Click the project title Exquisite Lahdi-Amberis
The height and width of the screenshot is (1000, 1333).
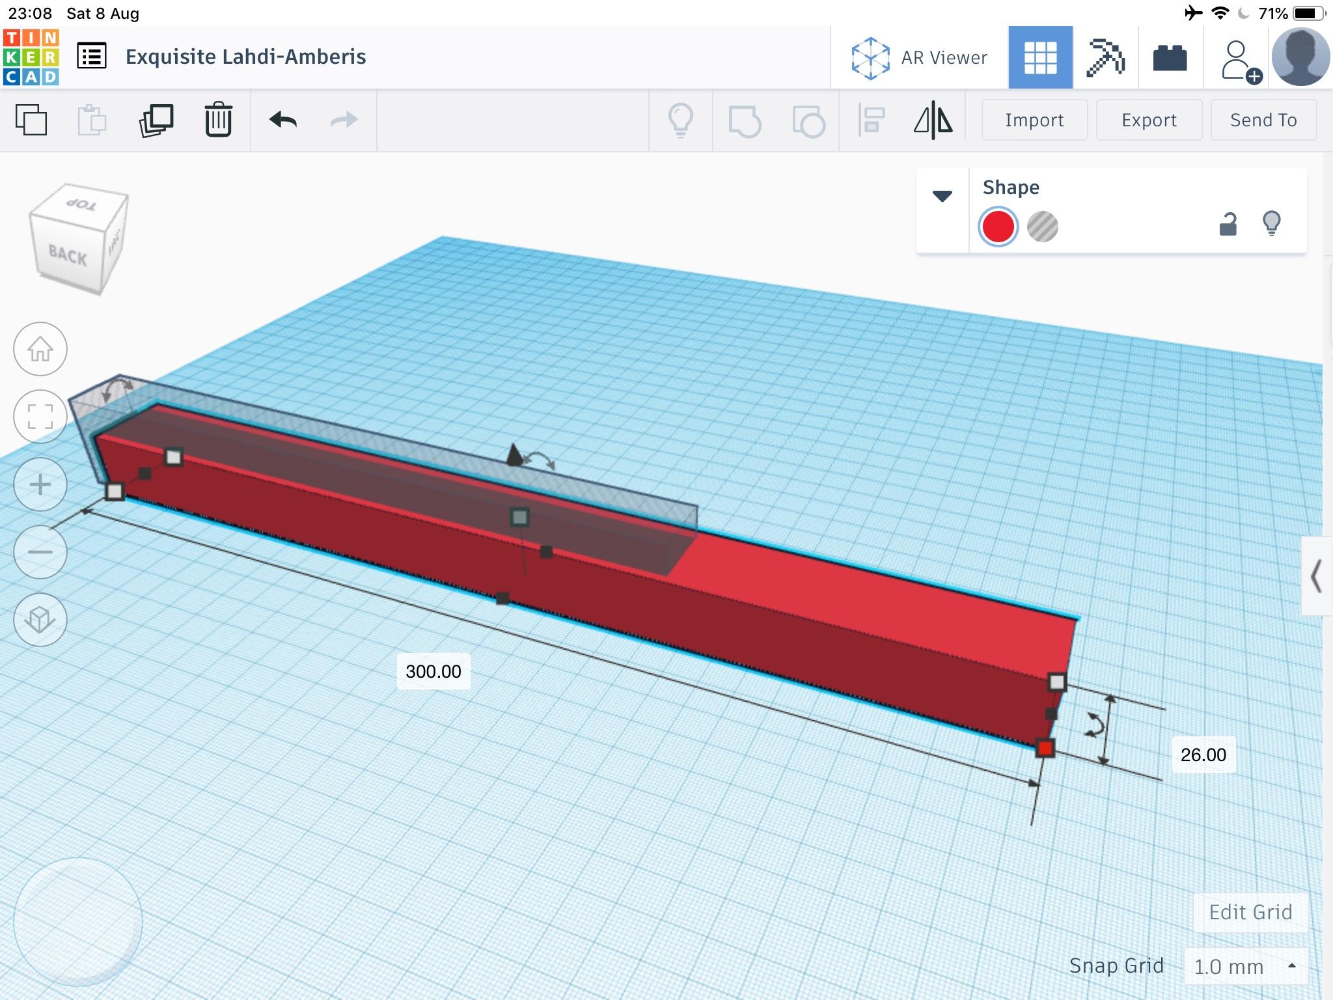pos(246,57)
